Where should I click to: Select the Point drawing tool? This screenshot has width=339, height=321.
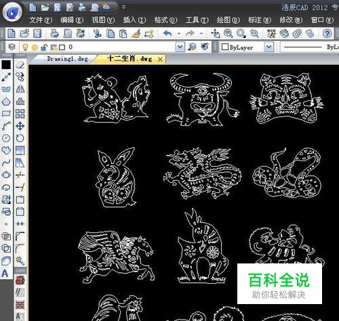click(6, 224)
